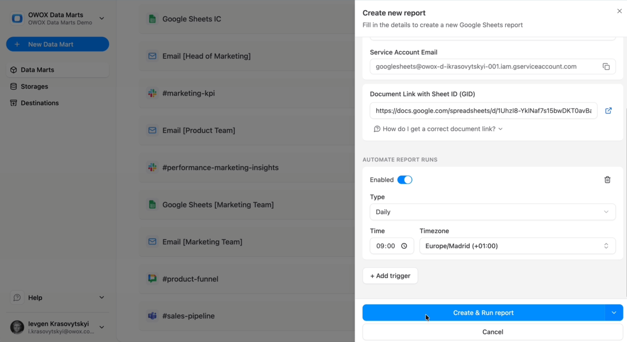Open the time picker clock icon

(x=404, y=246)
